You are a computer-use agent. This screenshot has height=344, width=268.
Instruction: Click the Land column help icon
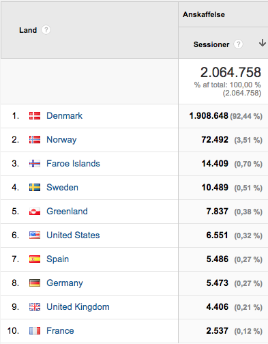(46, 30)
